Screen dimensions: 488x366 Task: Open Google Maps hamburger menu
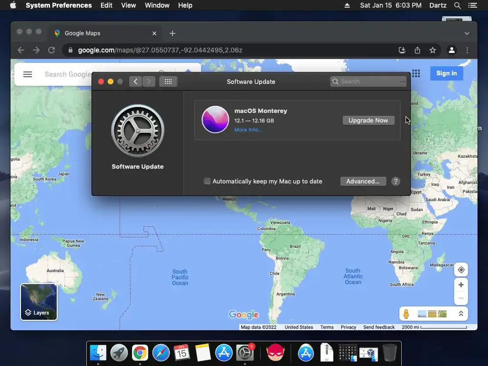28,74
